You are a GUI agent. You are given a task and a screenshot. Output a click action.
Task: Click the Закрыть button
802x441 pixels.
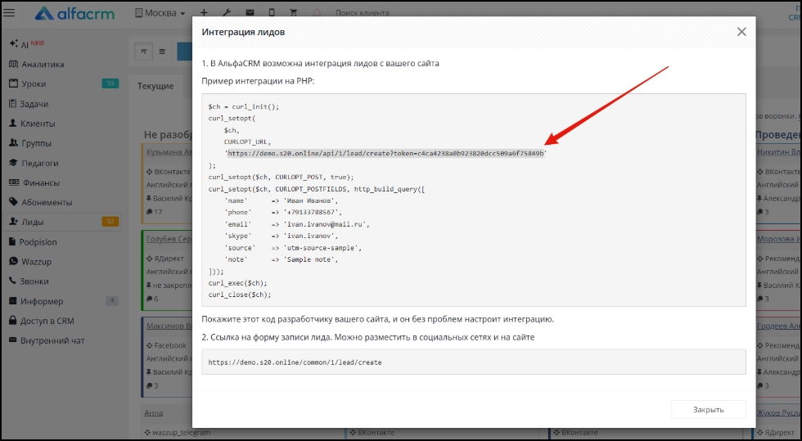[708, 410]
